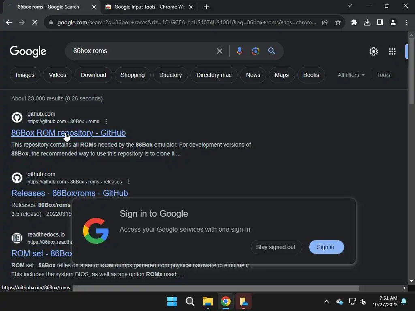Click the muted volume tray icon
Image resolution: width=415 pixels, height=311 pixels.
coord(363,301)
